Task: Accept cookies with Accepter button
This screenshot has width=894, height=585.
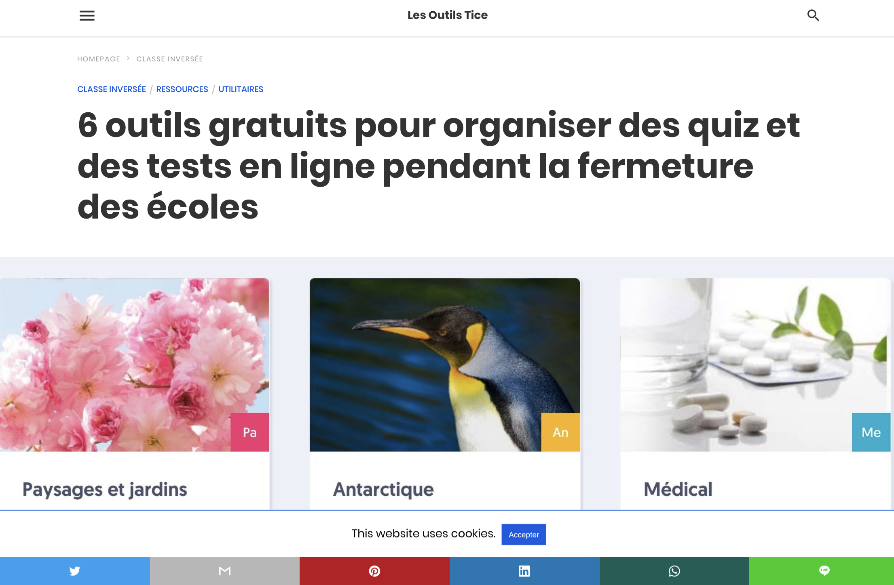Action: [x=524, y=534]
